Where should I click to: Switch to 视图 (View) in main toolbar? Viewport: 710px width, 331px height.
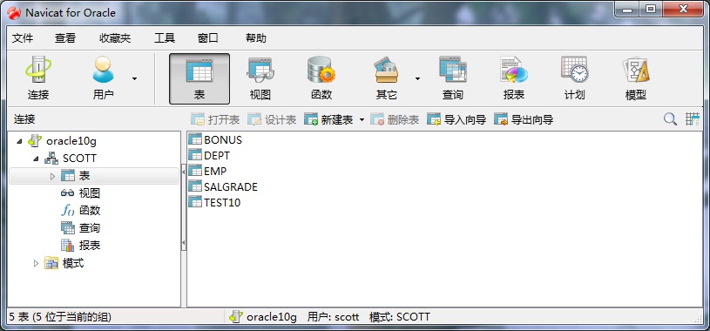tap(260, 78)
